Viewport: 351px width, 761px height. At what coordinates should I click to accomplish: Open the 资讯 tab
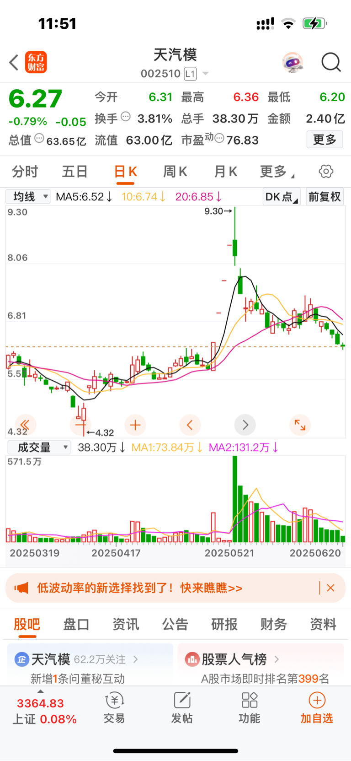126,624
